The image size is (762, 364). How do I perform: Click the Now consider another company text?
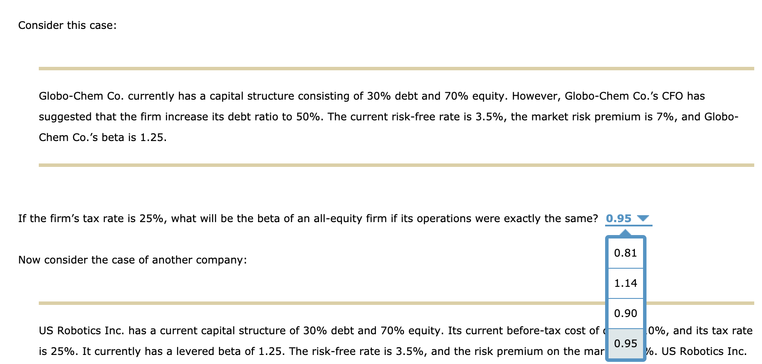(x=132, y=260)
